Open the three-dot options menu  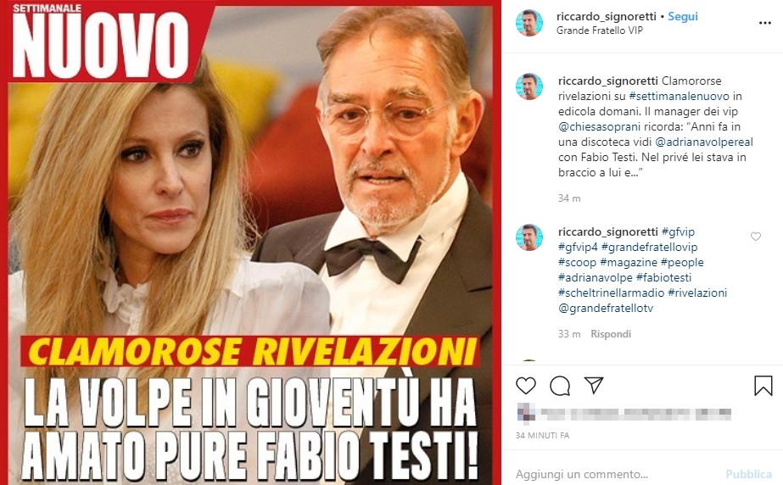(x=764, y=23)
